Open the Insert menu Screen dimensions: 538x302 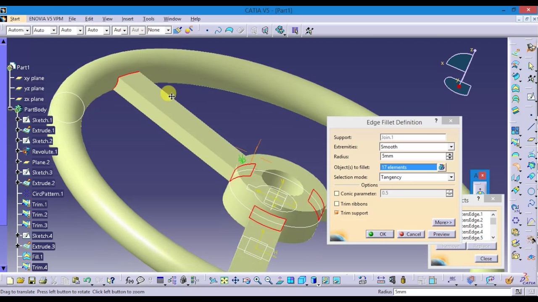(127, 19)
